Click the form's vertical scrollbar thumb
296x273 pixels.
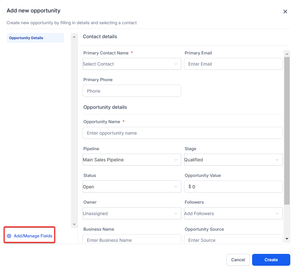[287, 130]
